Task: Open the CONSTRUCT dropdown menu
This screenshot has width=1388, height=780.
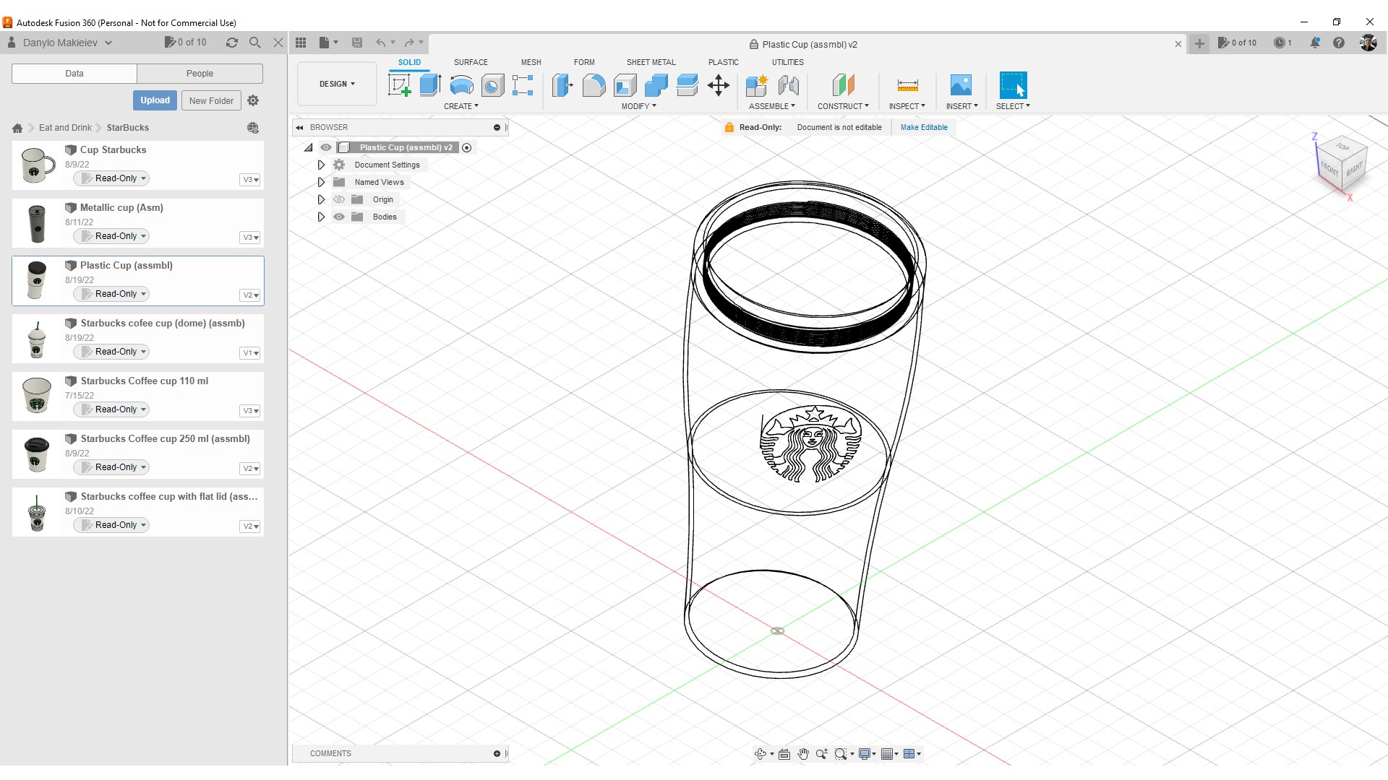Action: [x=843, y=106]
